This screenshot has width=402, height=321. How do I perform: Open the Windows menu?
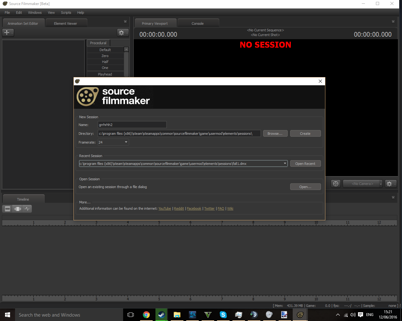pos(35,13)
